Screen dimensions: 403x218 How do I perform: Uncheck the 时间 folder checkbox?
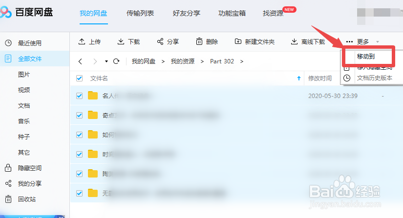click(80, 155)
